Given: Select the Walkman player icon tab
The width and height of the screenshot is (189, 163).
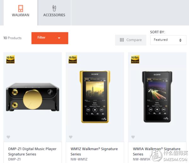Looking at the screenshot, I should (20, 8).
